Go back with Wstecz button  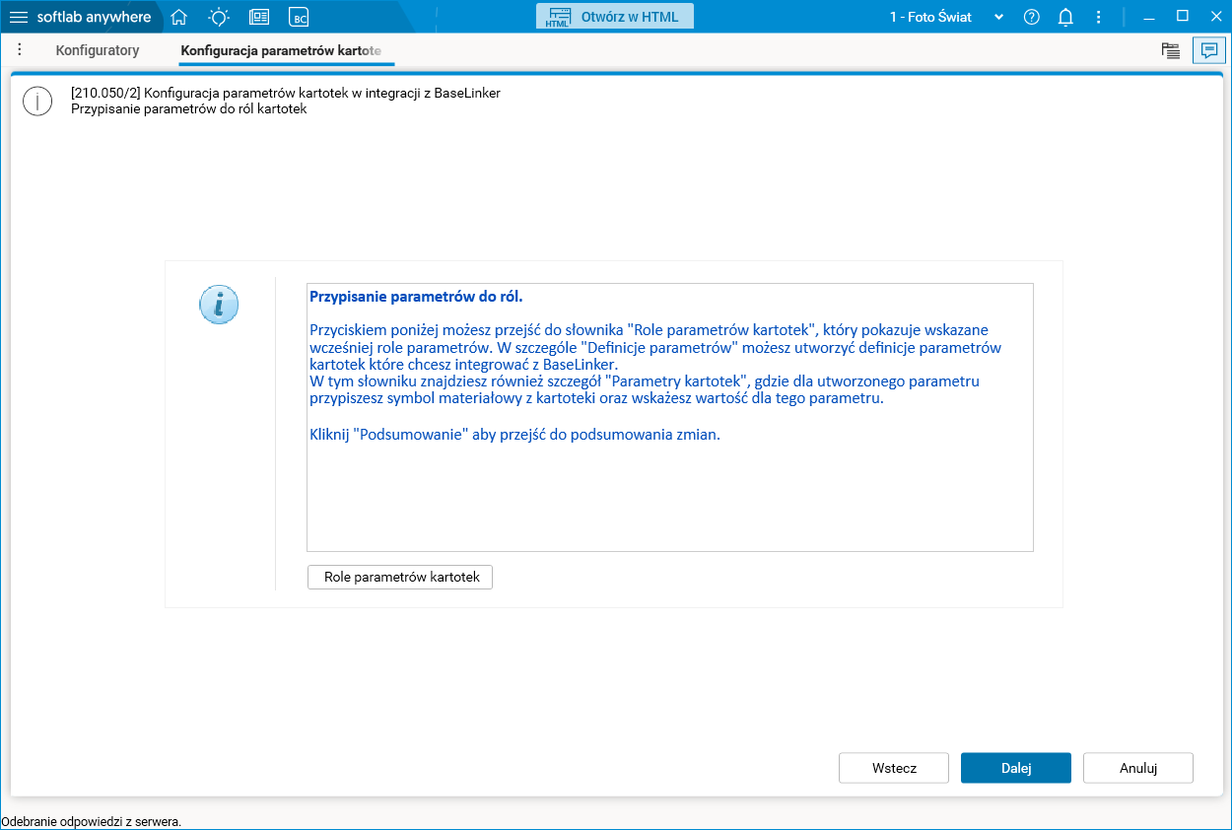[x=894, y=768]
